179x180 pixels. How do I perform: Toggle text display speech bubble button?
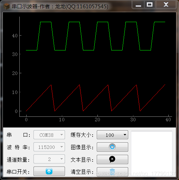pyautogui.click(x=112, y=159)
